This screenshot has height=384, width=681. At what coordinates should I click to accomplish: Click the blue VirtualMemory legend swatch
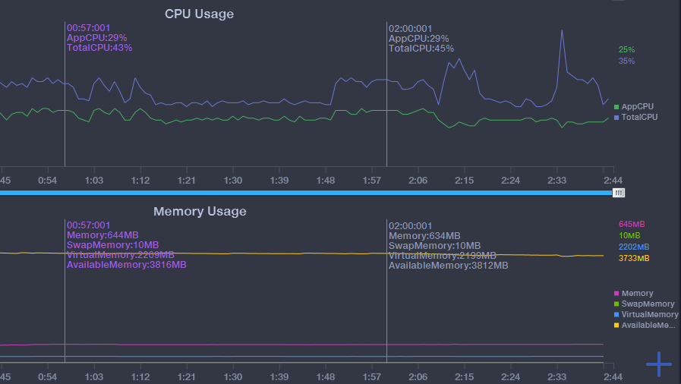tap(616, 314)
